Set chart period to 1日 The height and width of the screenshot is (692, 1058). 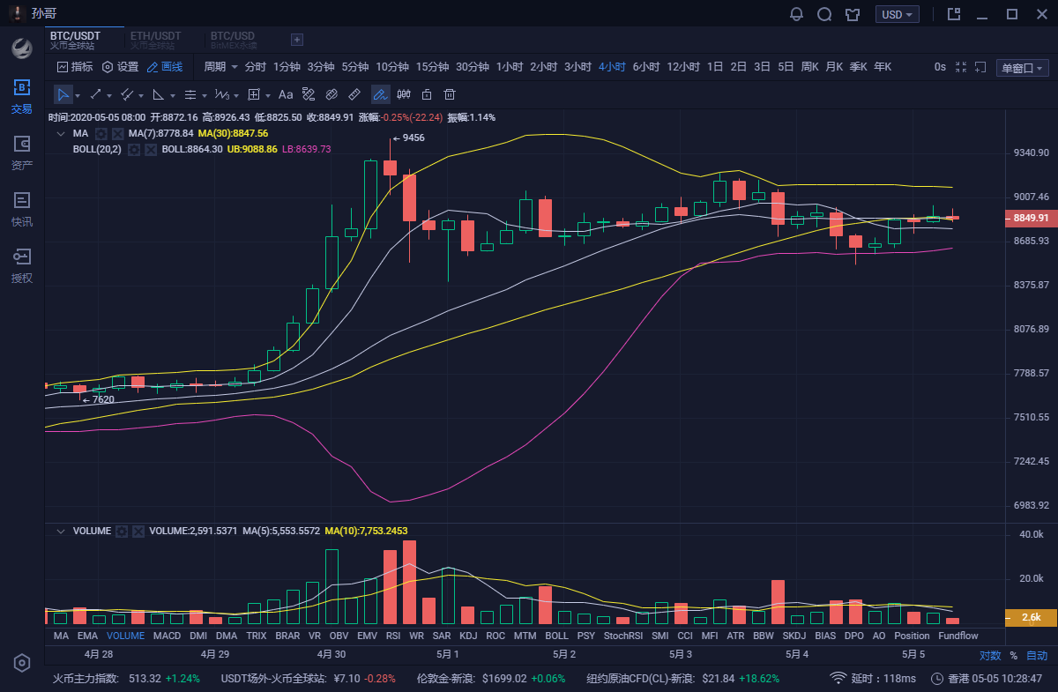point(715,67)
